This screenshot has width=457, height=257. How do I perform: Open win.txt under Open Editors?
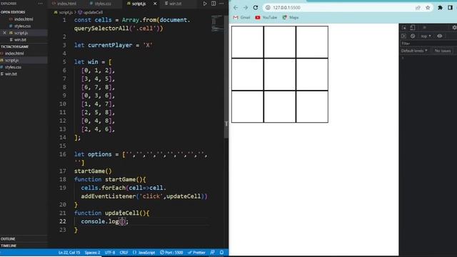20,40
